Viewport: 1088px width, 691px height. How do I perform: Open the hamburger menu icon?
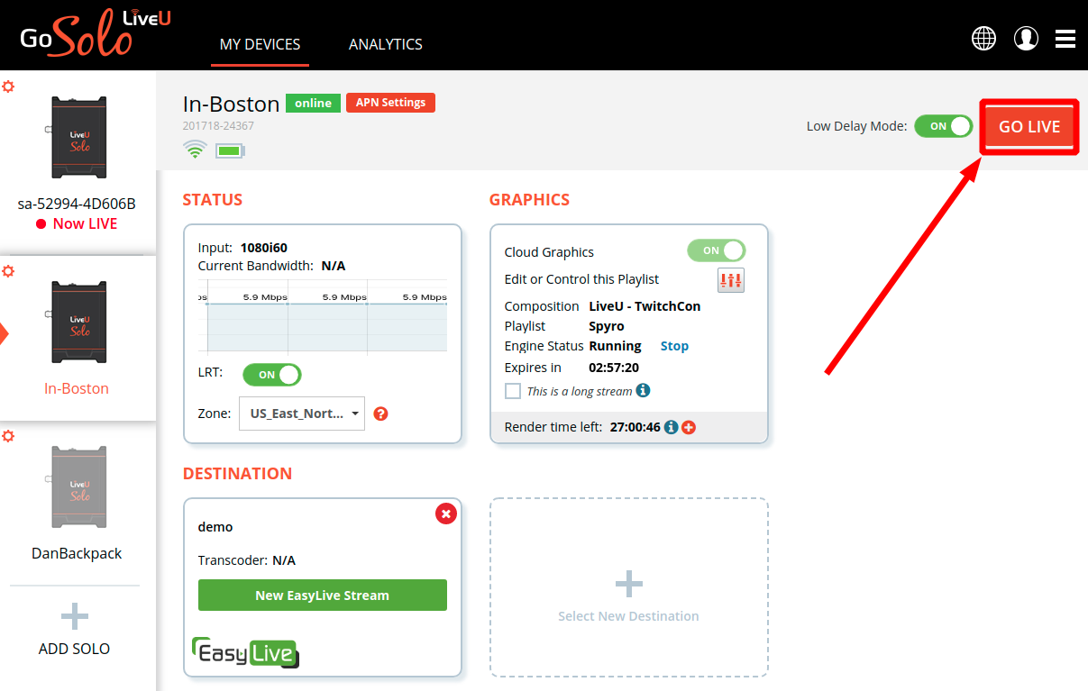point(1065,39)
